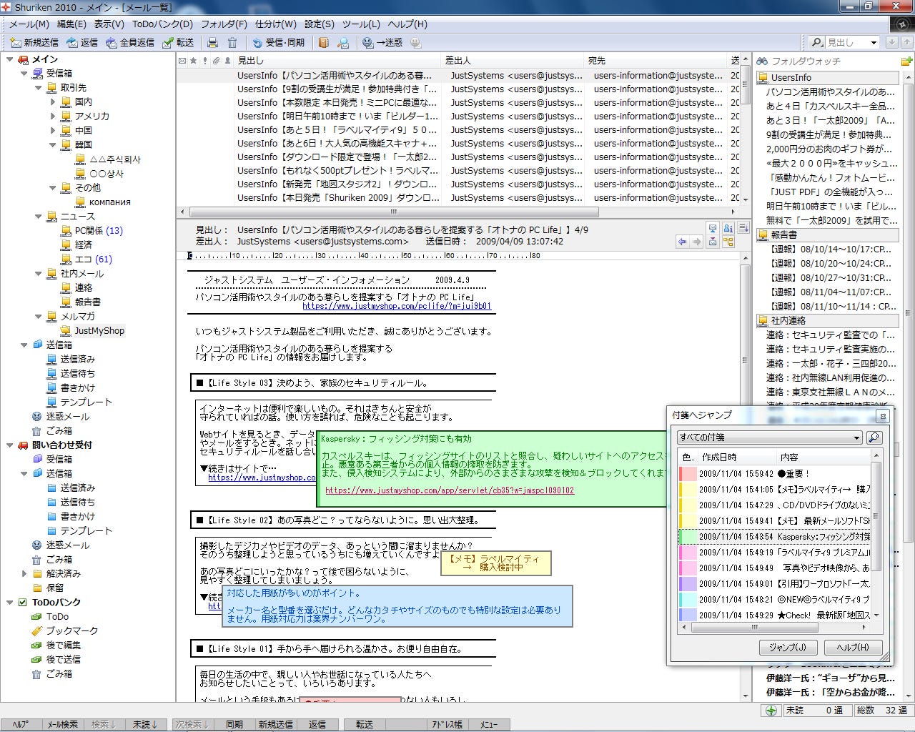Click the trash can delete icon in toolbar
The image size is (915, 732).
pyautogui.click(x=232, y=43)
